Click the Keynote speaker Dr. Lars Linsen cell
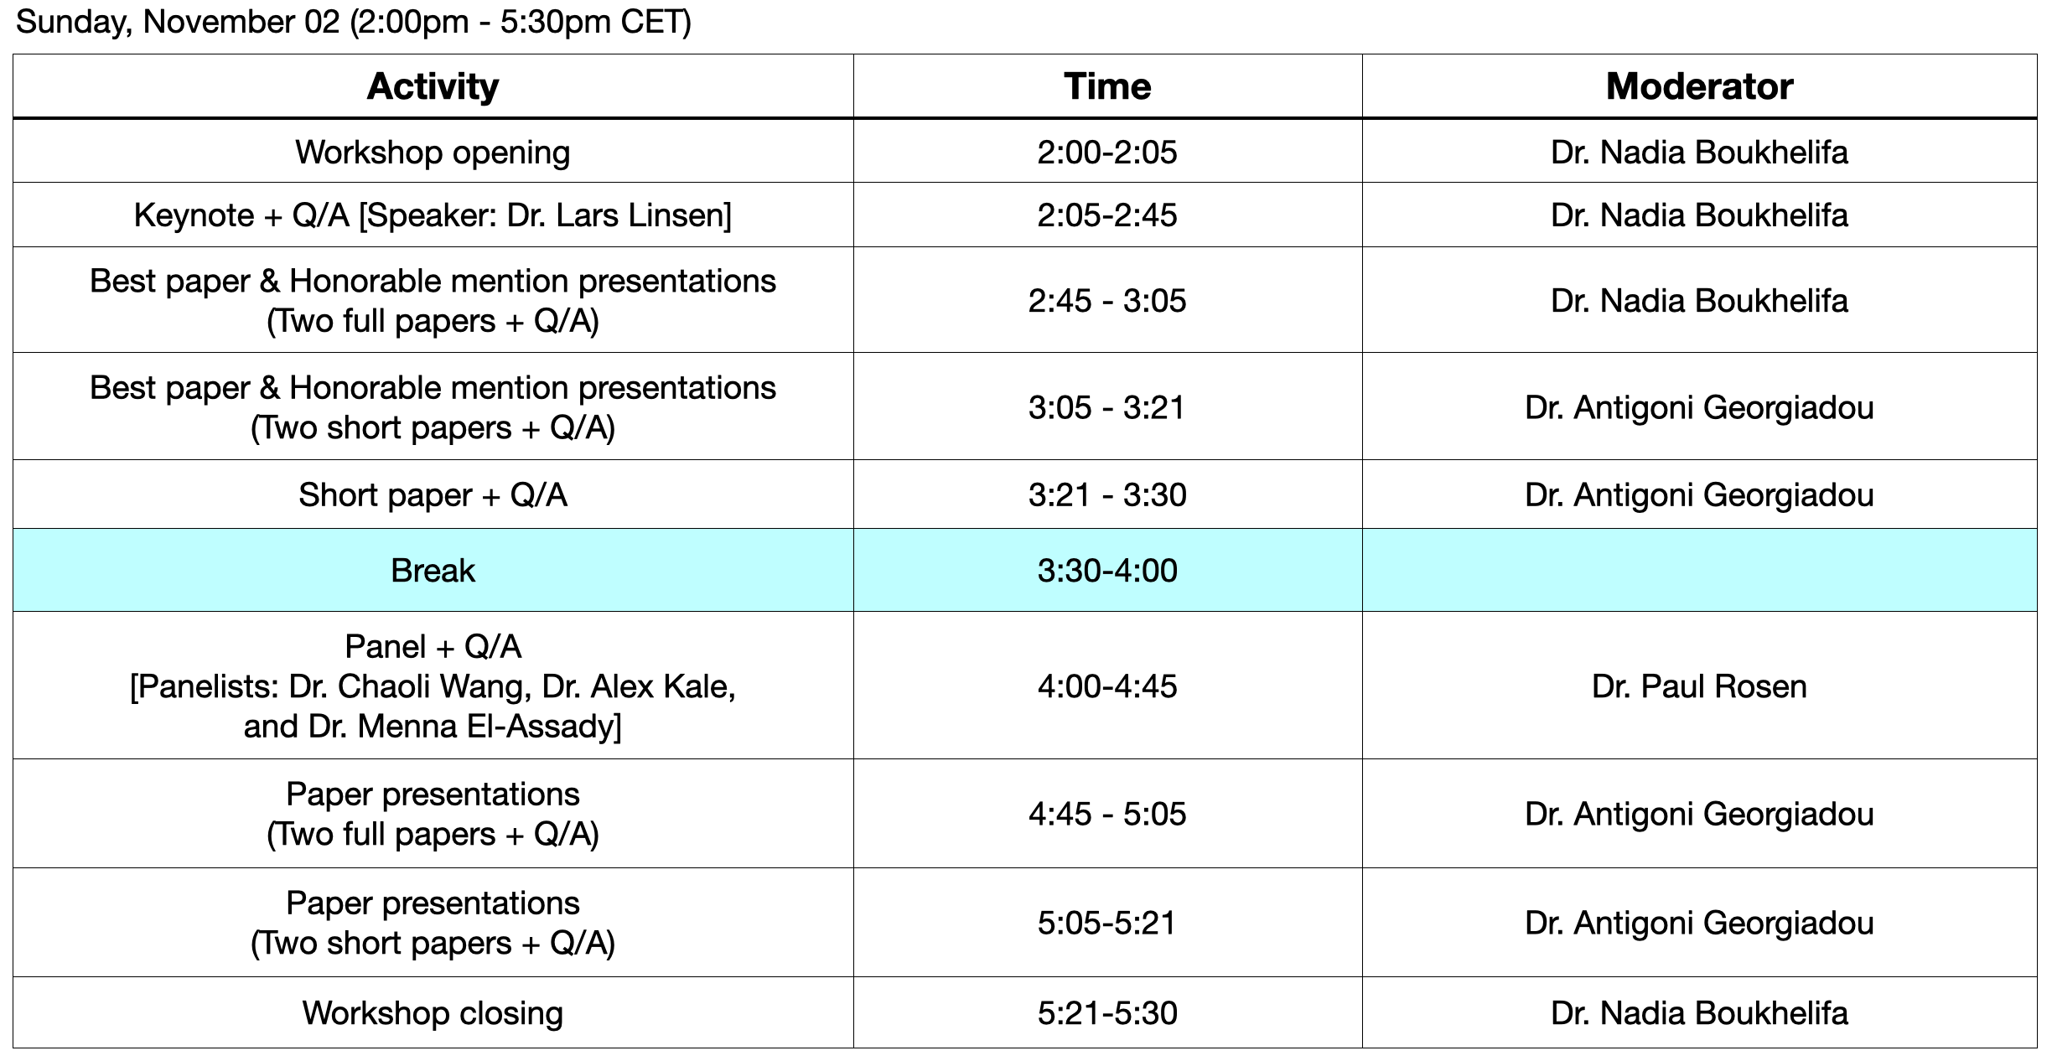Image resolution: width=2052 pixels, height=1061 pixels. [x=433, y=215]
